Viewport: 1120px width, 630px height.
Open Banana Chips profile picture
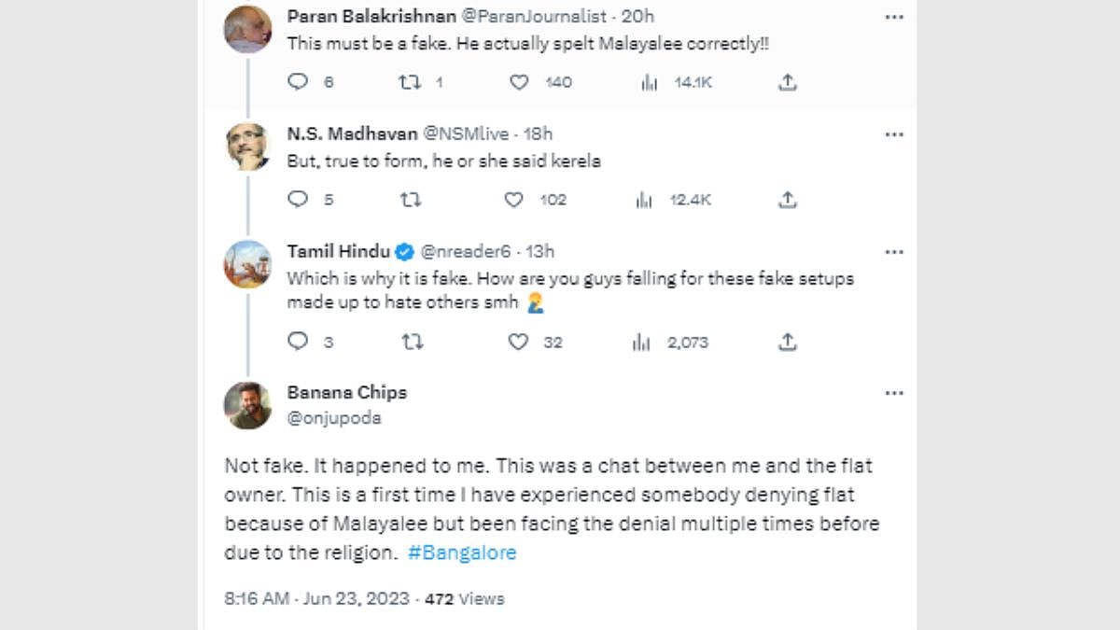tap(247, 405)
